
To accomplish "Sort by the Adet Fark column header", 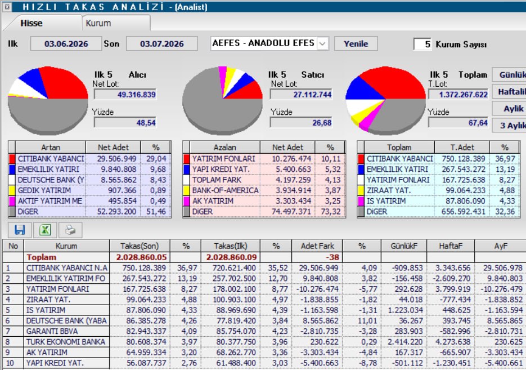I will coord(317,246).
